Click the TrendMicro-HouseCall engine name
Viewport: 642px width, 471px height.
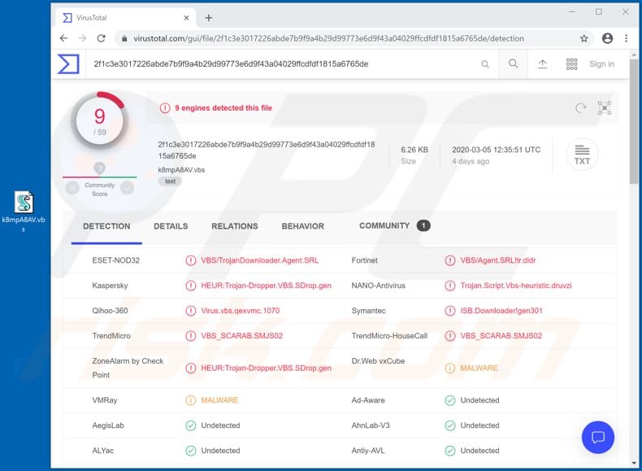389,336
